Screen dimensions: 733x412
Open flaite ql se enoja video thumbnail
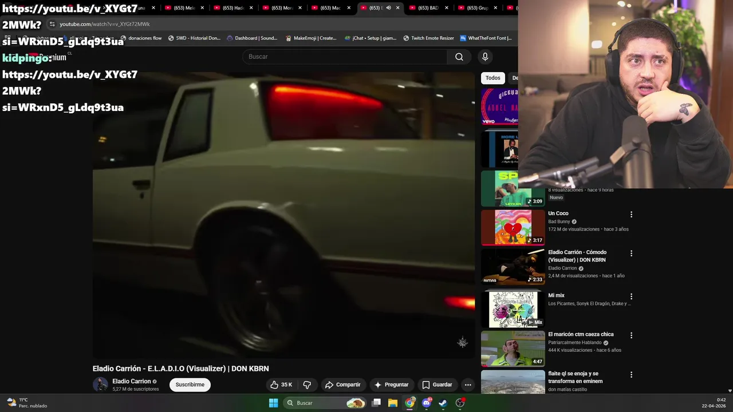[x=513, y=382]
